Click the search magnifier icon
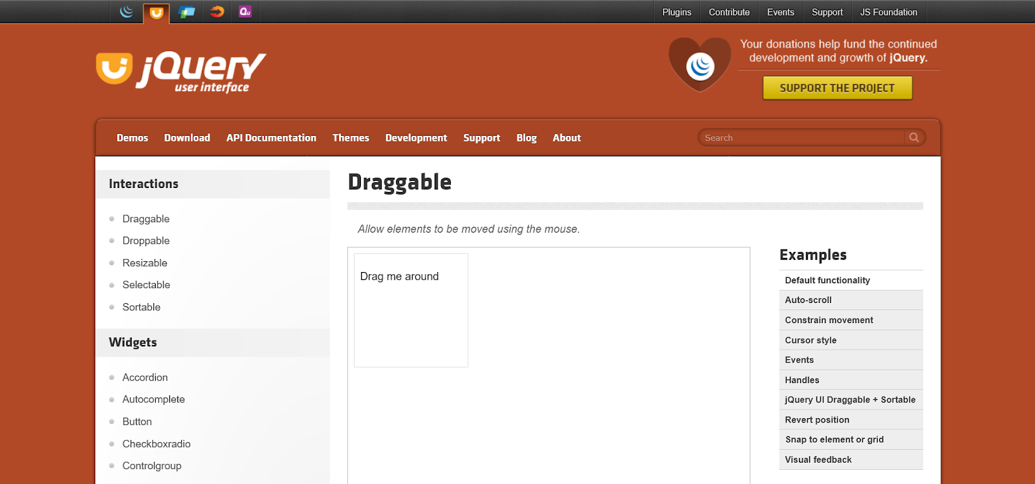Viewport: 1035px width, 484px height. tap(914, 137)
